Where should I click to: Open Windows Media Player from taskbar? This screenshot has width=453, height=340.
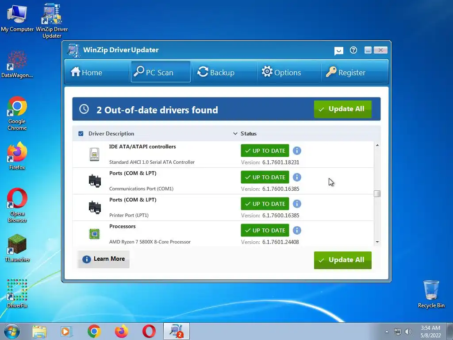(x=66, y=332)
